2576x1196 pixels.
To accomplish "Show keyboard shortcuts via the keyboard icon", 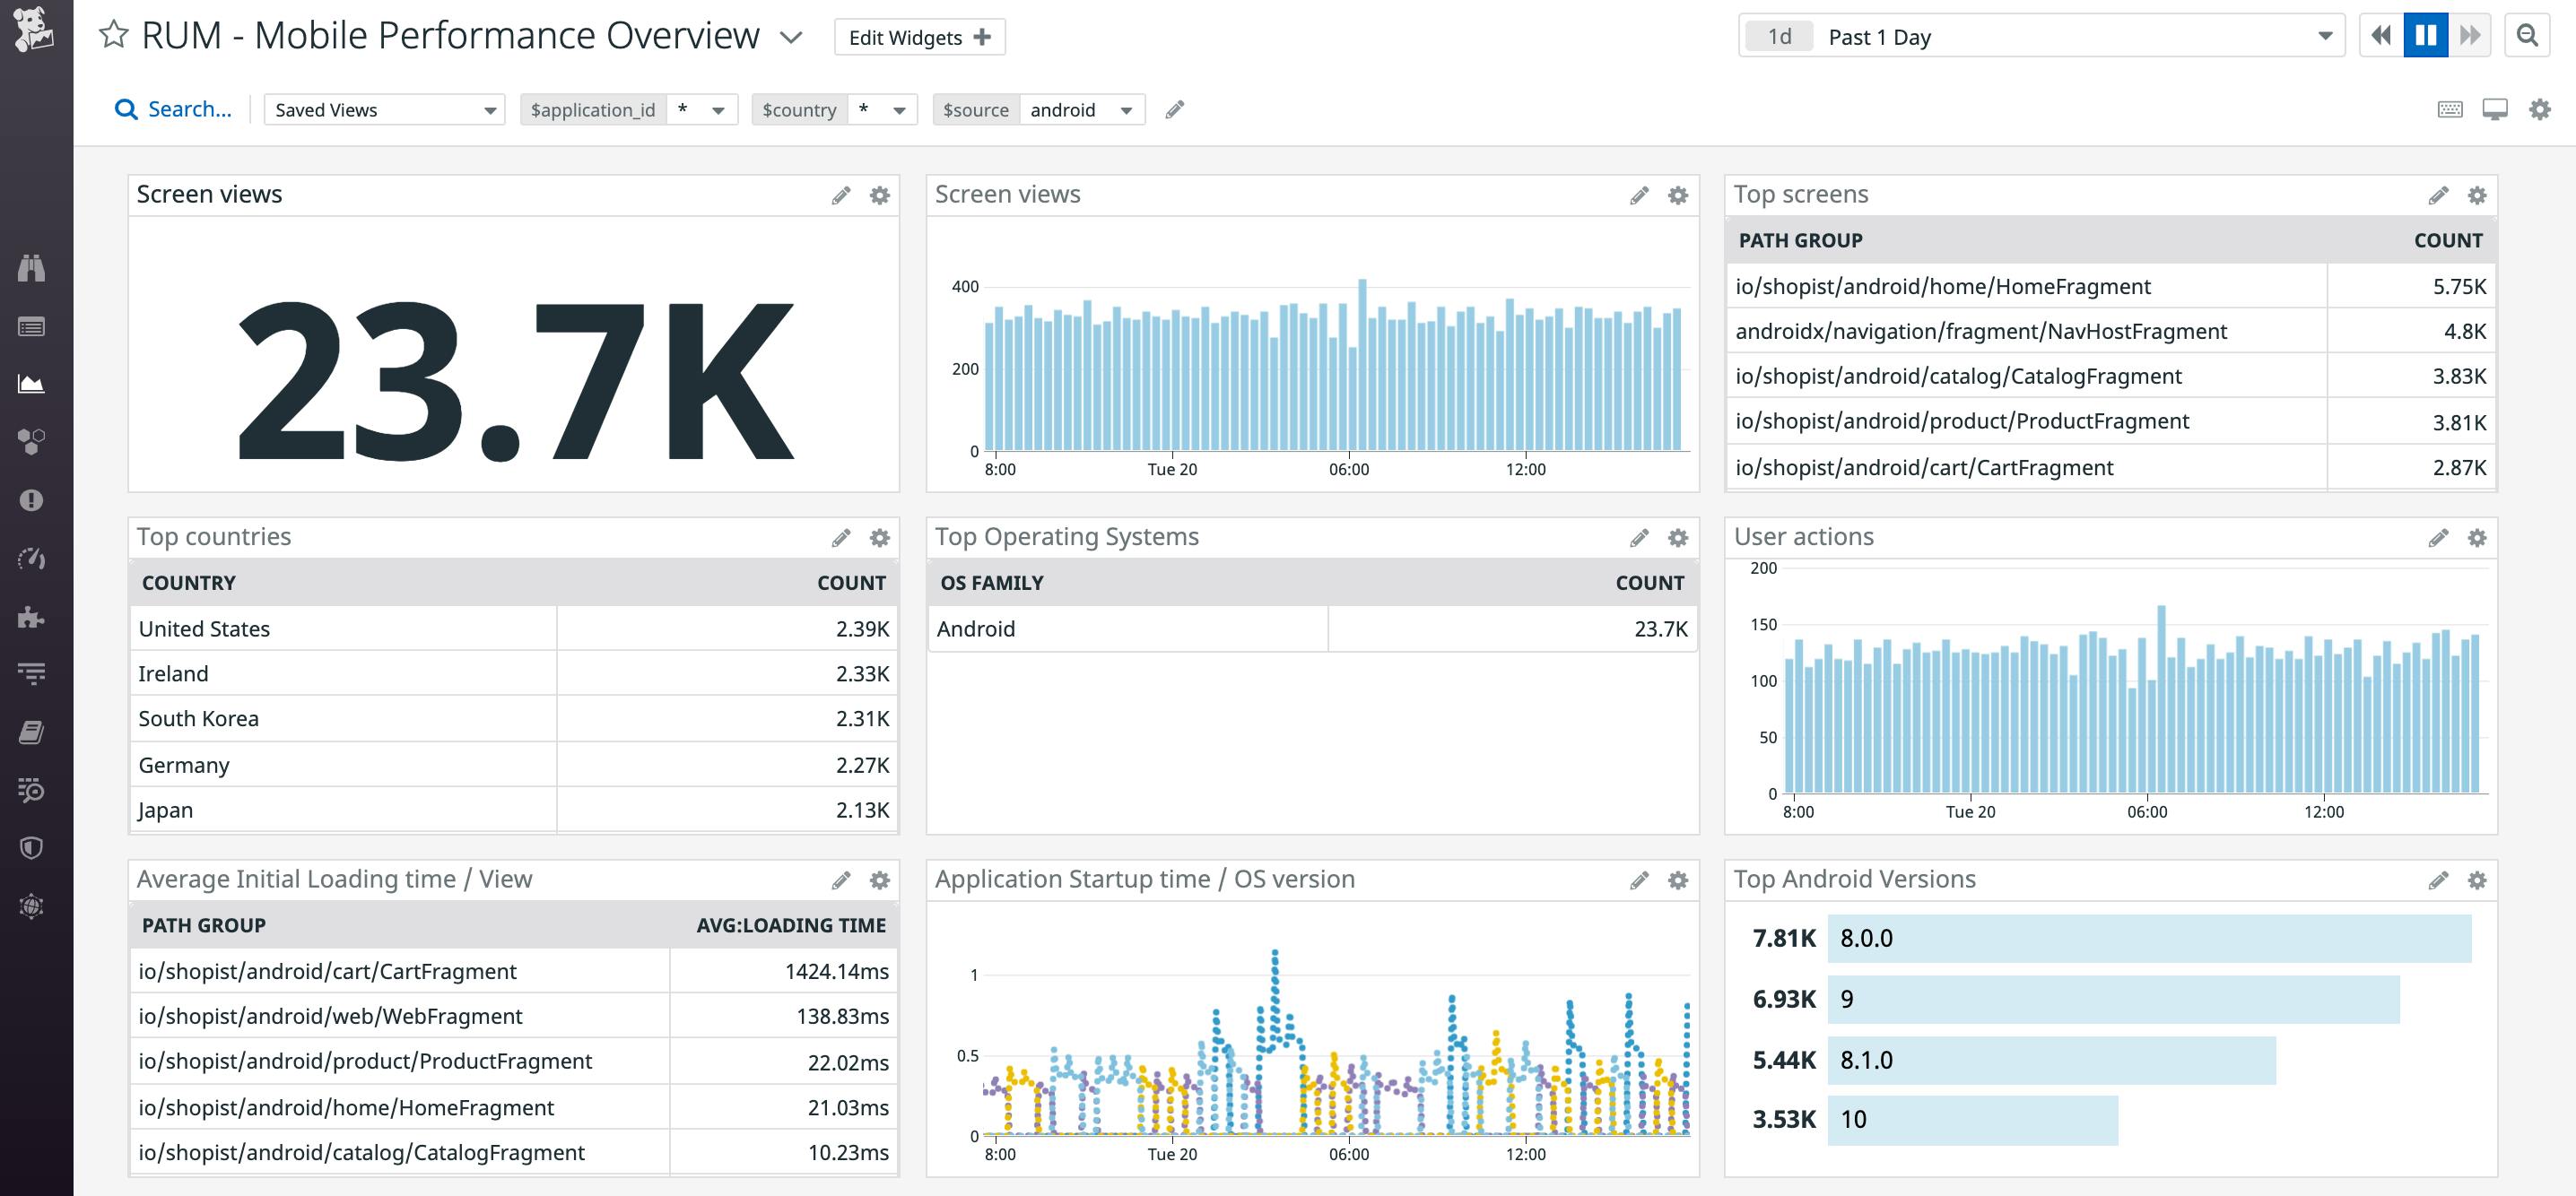I will click(x=2450, y=108).
